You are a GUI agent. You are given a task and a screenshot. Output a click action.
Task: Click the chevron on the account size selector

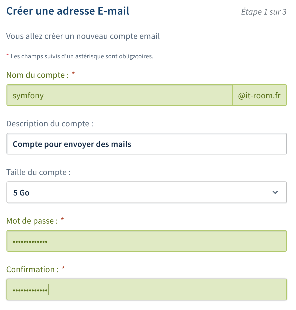(275, 192)
